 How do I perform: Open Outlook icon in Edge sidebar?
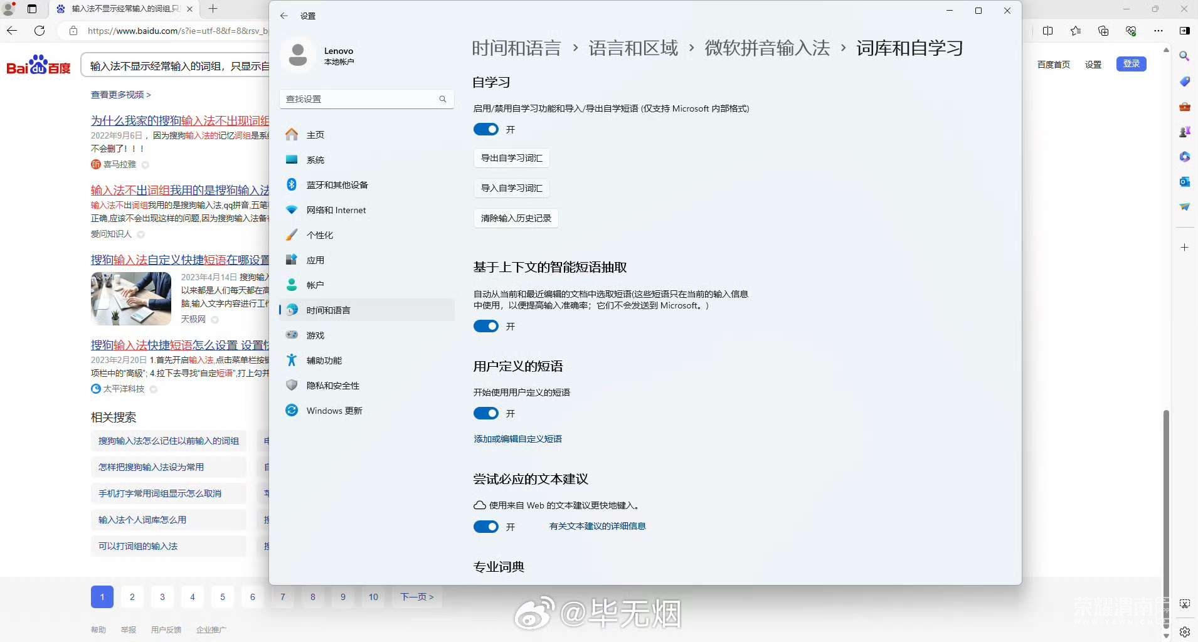[1184, 182]
